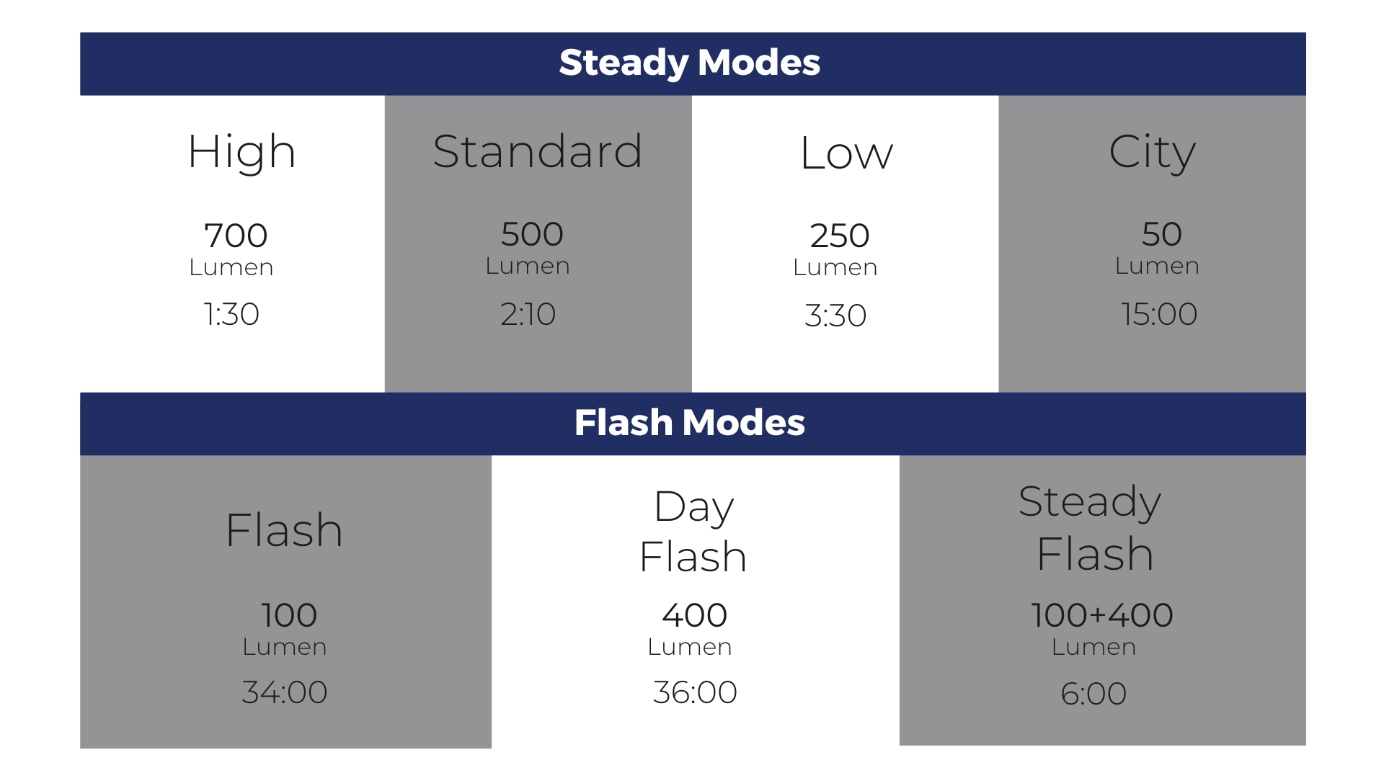Image resolution: width=1384 pixels, height=778 pixels.
Task: Click the 34:00 flash runtime
Action: (x=285, y=692)
